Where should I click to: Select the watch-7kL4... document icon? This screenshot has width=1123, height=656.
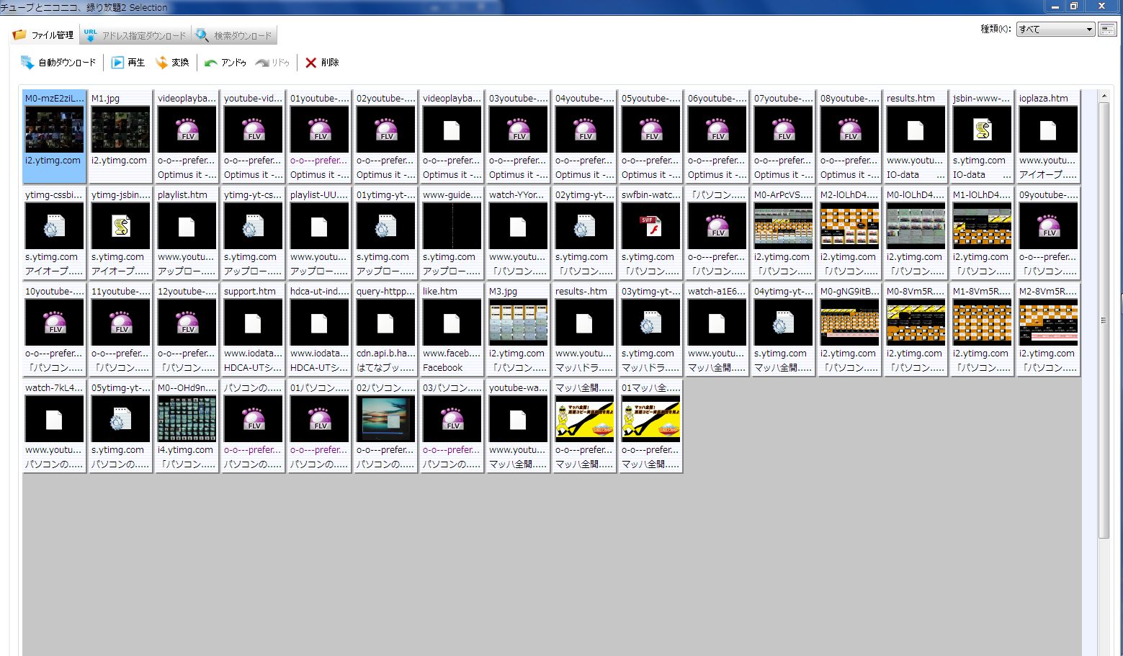(55, 419)
